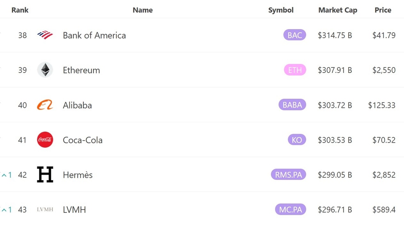Image resolution: width=404 pixels, height=227 pixels.
Task: Open the Alibaba company link
Action: [x=77, y=105]
